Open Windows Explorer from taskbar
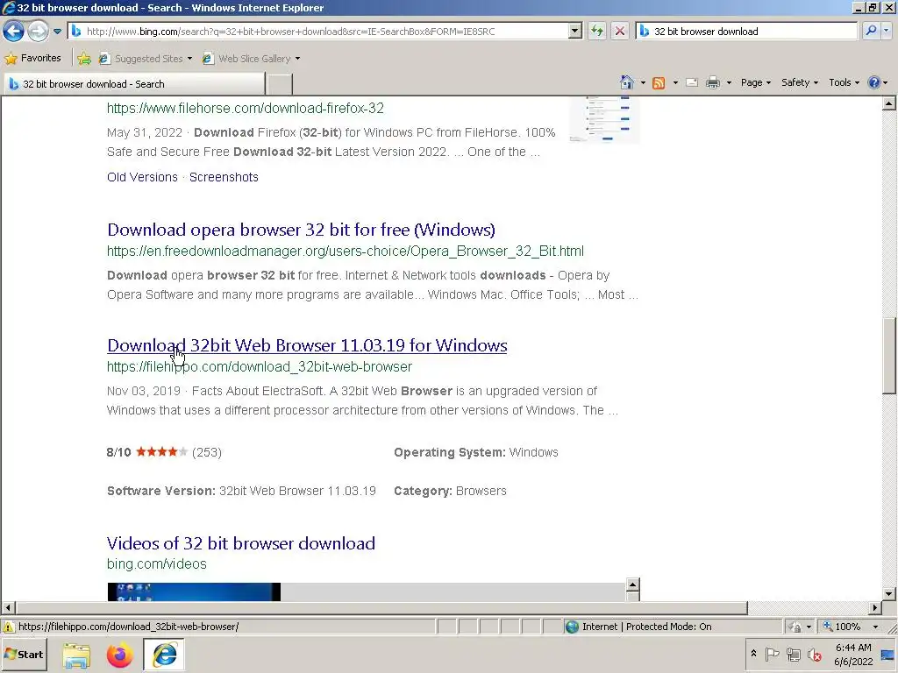The height and width of the screenshot is (673, 898). coord(76,655)
